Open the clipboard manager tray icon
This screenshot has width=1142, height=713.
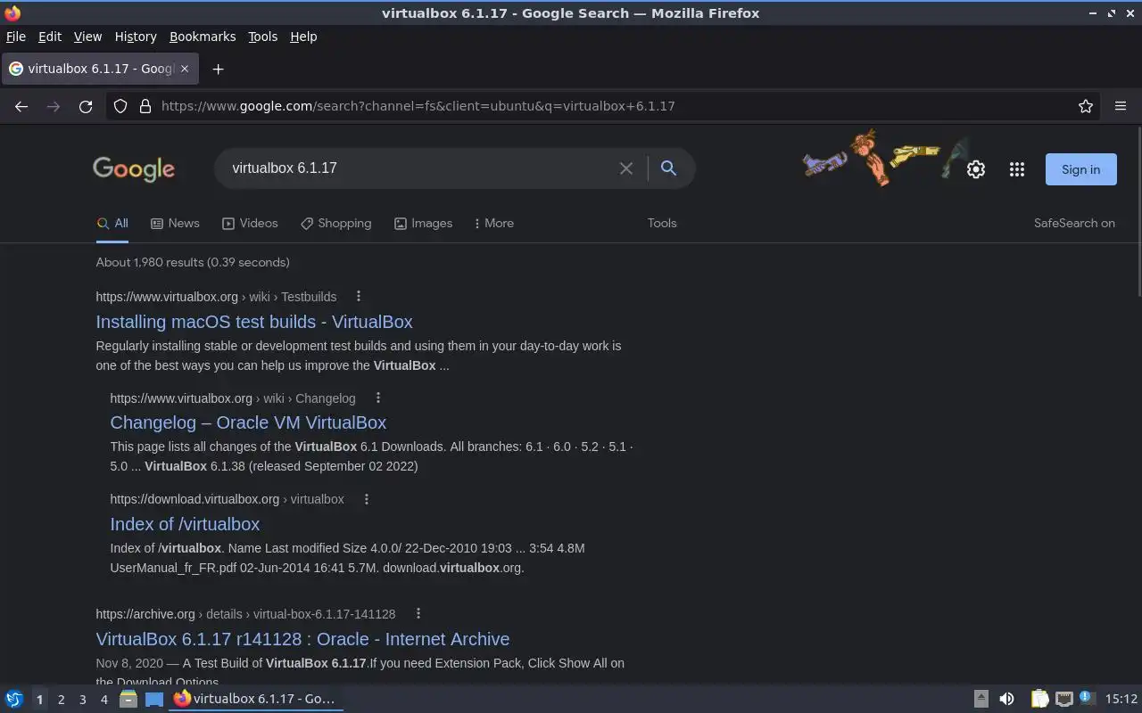coord(1039,700)
